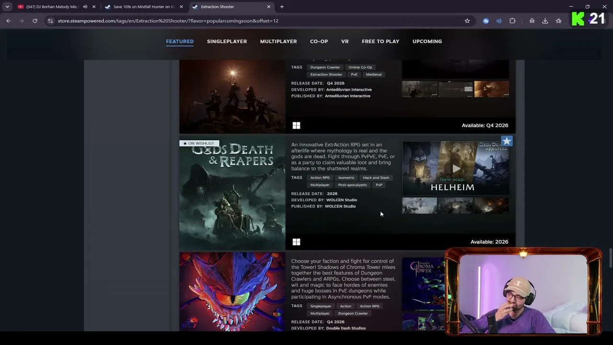Select the Hack and Slash tag
613x345 pixels.
click(x=376, y=178)
